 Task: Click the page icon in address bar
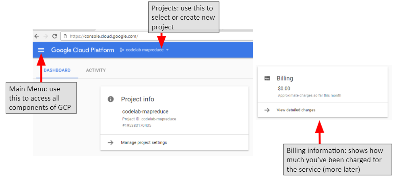pyautogui.click(x=65, y=36)
